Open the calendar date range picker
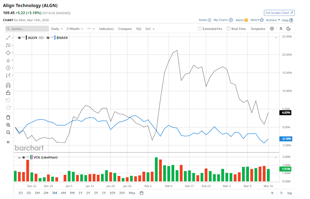Viewport: 310px width, 199px height. tap(142, 193)
